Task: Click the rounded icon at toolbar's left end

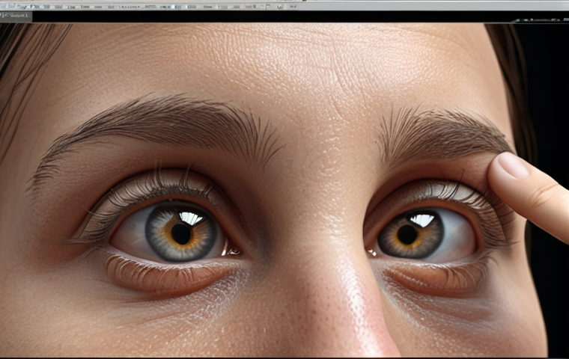Action: point(11,6)
